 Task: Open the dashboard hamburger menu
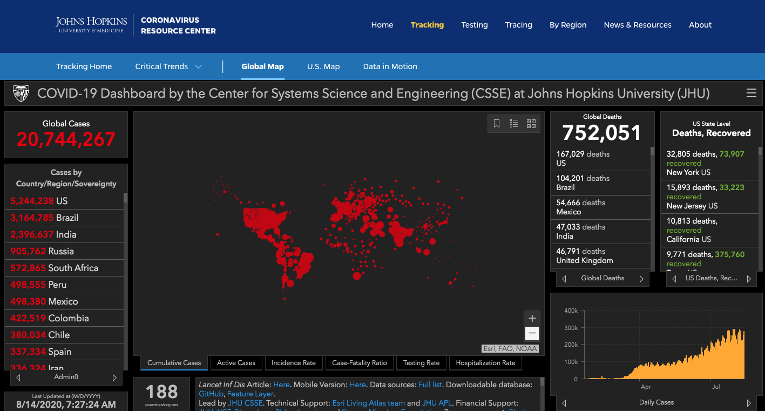coord(751,93)
